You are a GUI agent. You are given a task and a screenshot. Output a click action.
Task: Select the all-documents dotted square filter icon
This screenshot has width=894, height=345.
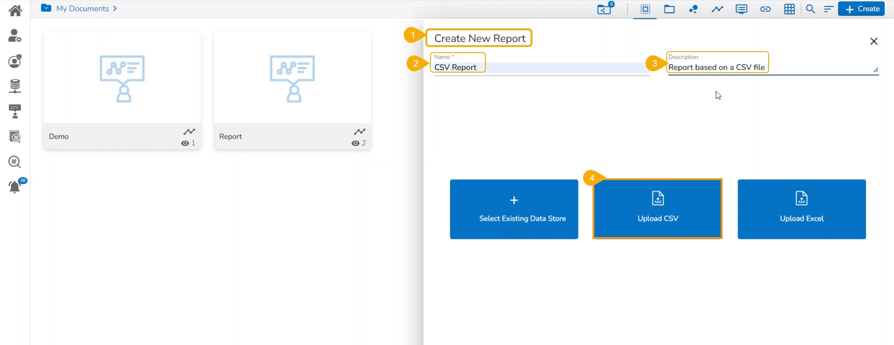(x=645, y=9)
